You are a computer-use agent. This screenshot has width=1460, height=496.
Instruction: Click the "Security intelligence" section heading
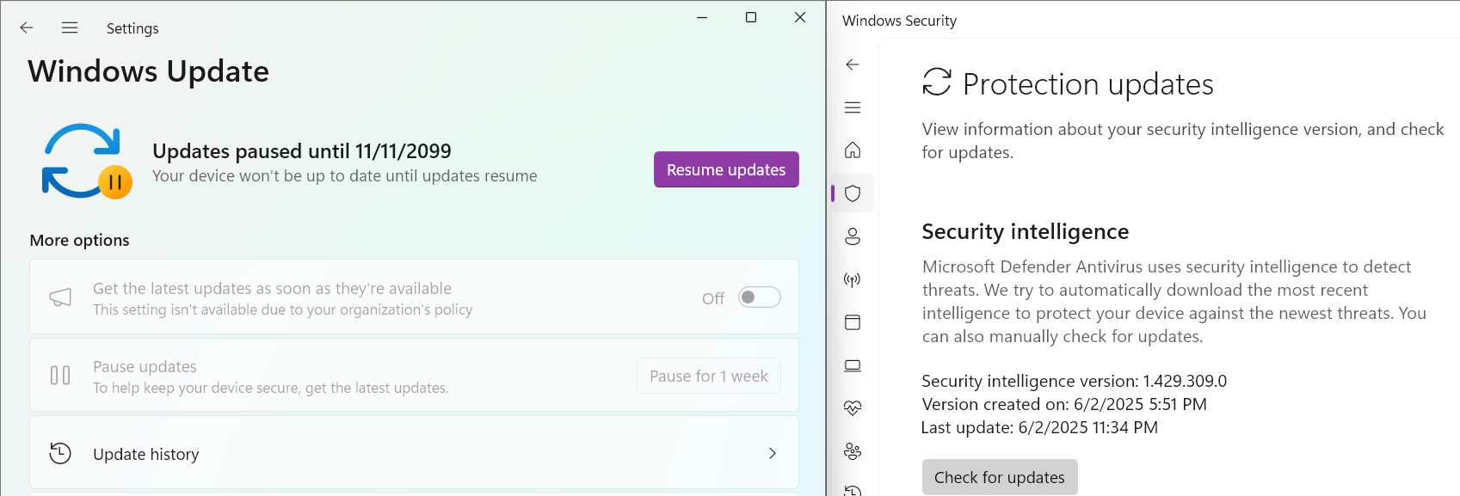1026,232
